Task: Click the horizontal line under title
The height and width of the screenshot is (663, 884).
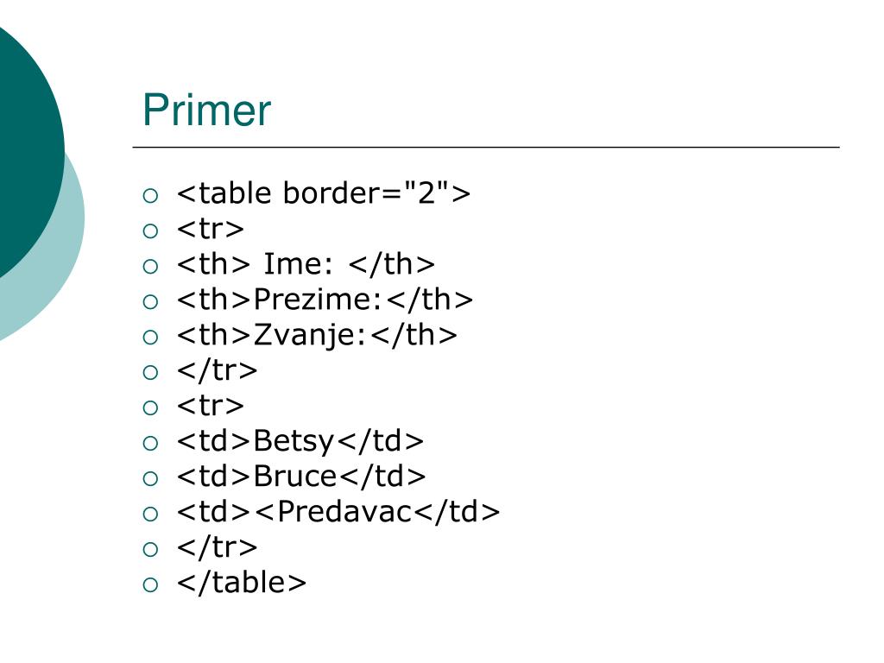Action: click(486, 147)
